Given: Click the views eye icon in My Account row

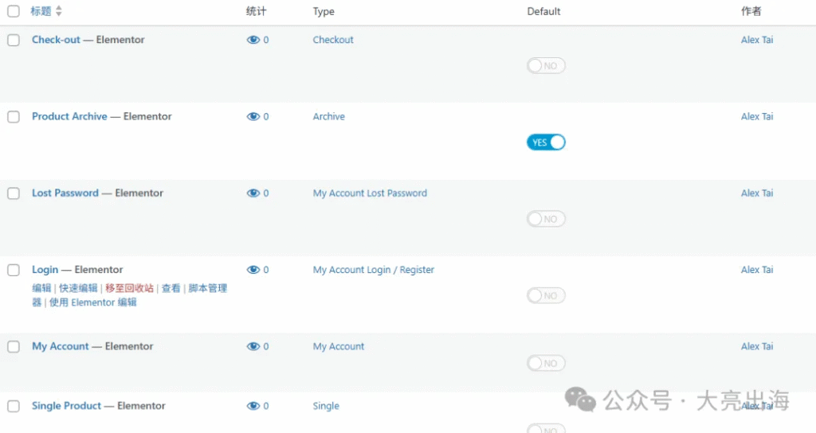Looking at the screenshot, I should coord(253,346).
